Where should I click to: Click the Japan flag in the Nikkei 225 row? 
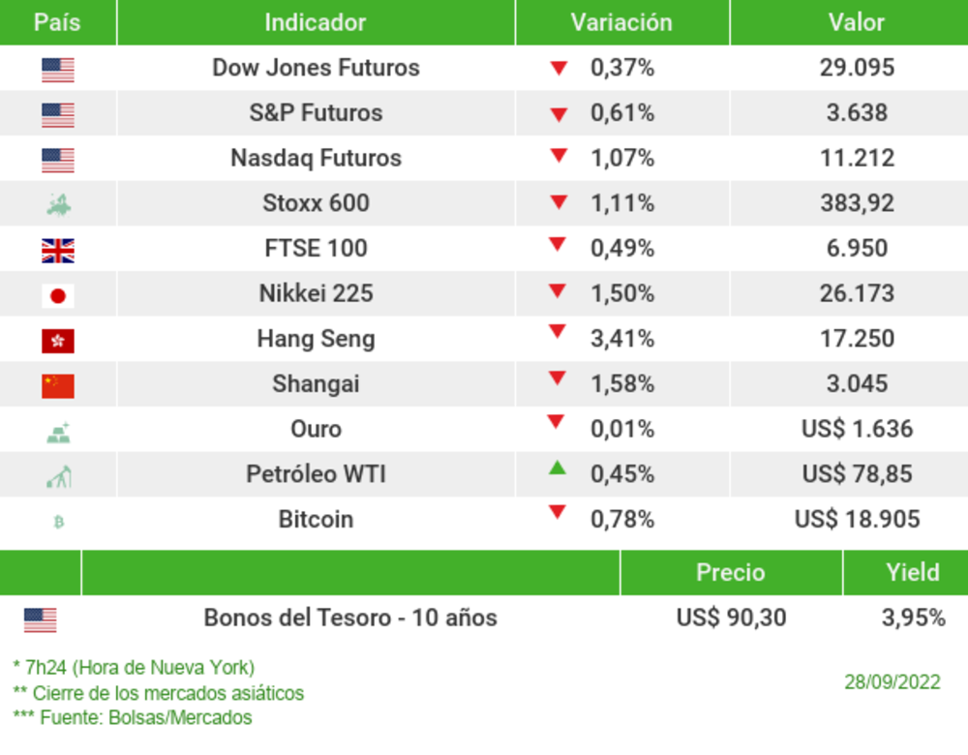tap(58, 295)
